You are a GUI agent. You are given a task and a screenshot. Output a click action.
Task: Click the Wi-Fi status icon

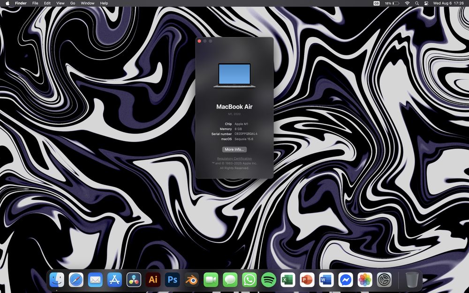point(407,3)
